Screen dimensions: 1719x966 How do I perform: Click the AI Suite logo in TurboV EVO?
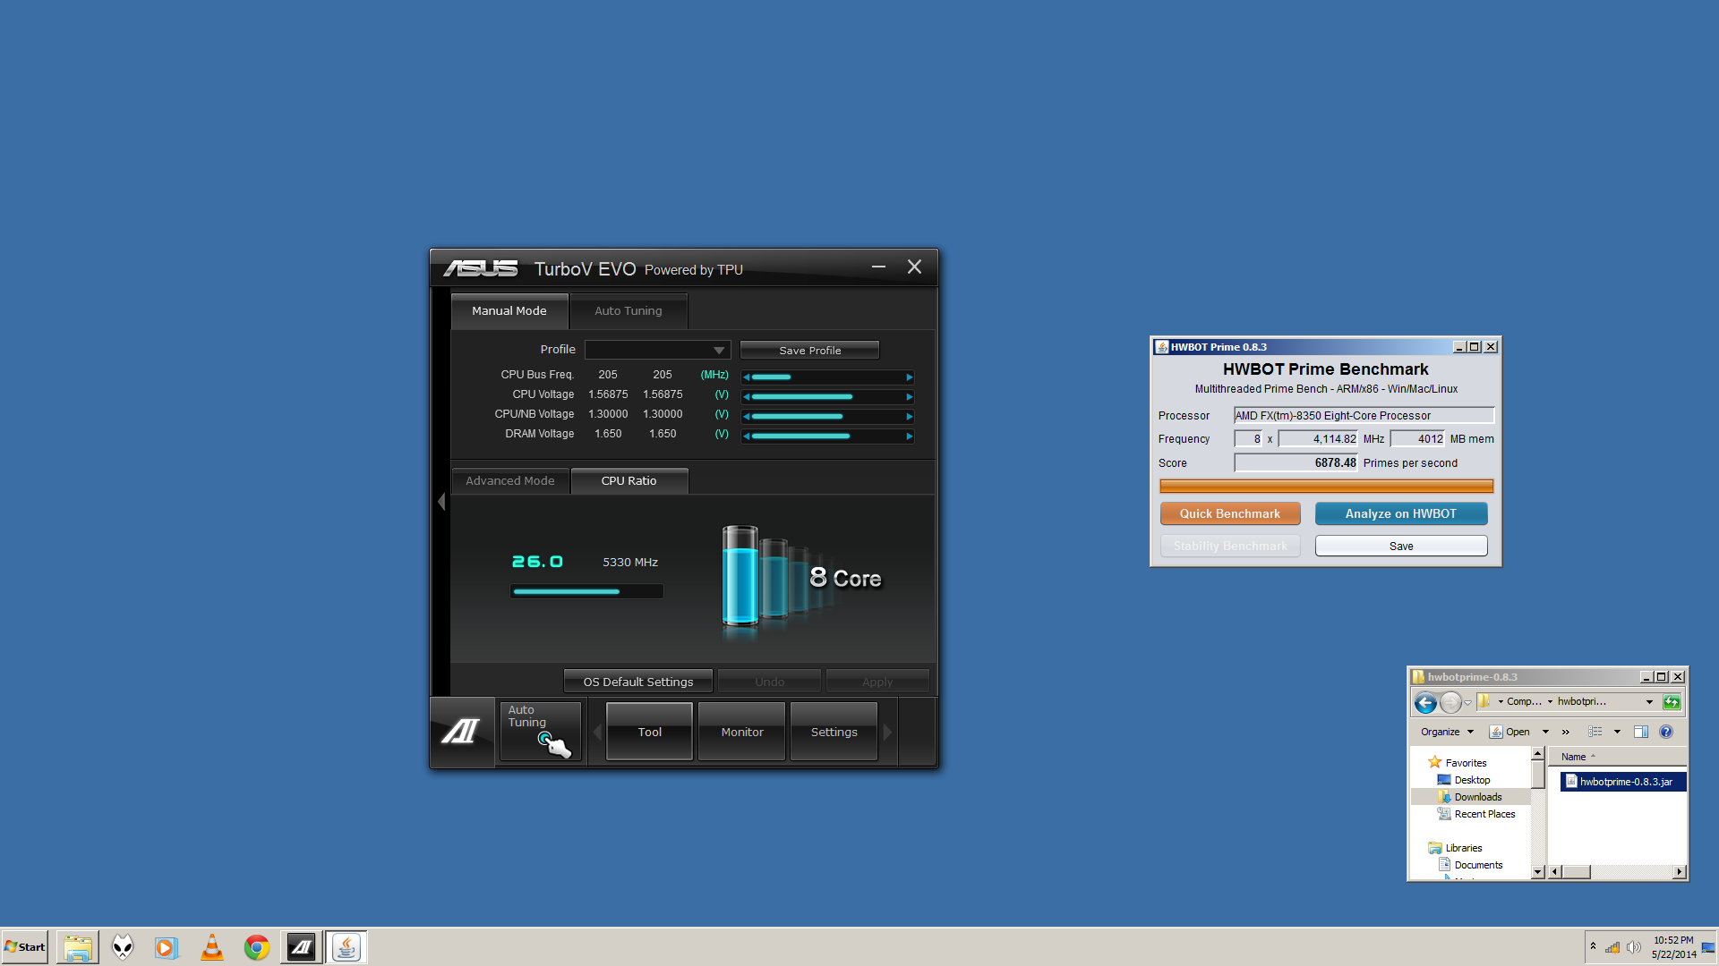[x=461, y=732]
